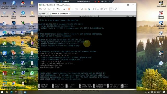
Task: Click the send Ctrl+Alt+Del toolbar icon
Action: [x=76, y=9]
